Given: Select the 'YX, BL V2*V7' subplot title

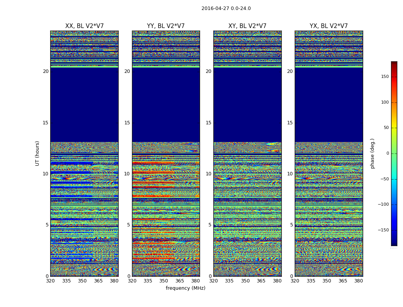Looking at the screenshot, I should [x=329, y=26].
